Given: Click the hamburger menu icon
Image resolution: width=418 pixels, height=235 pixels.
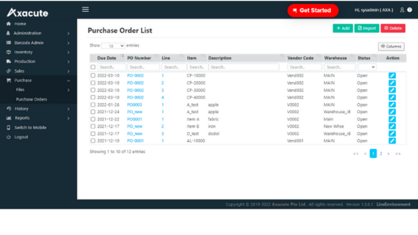Looking at the screenshot, I should coord(86,9).
